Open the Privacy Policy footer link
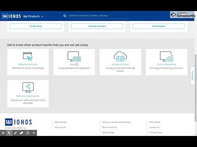 (x=156, y=132)
